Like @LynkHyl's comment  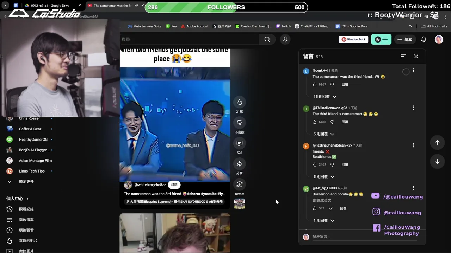(315, 85)
